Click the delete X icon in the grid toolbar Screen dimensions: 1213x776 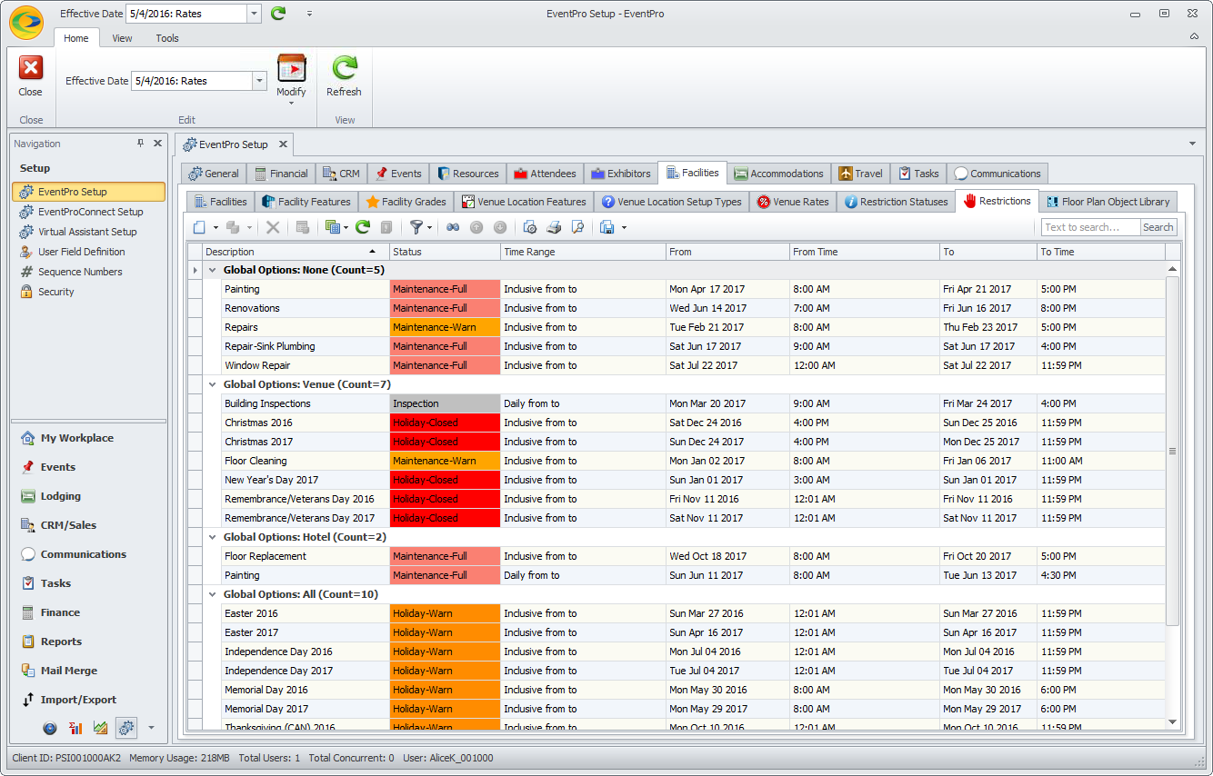(272, 227)
